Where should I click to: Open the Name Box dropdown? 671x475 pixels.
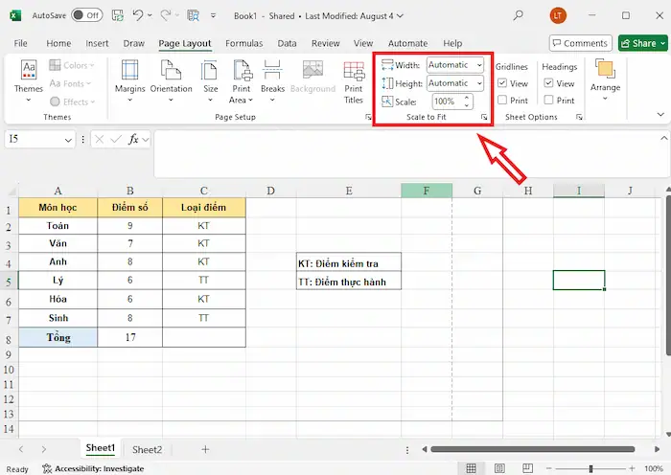68,140
